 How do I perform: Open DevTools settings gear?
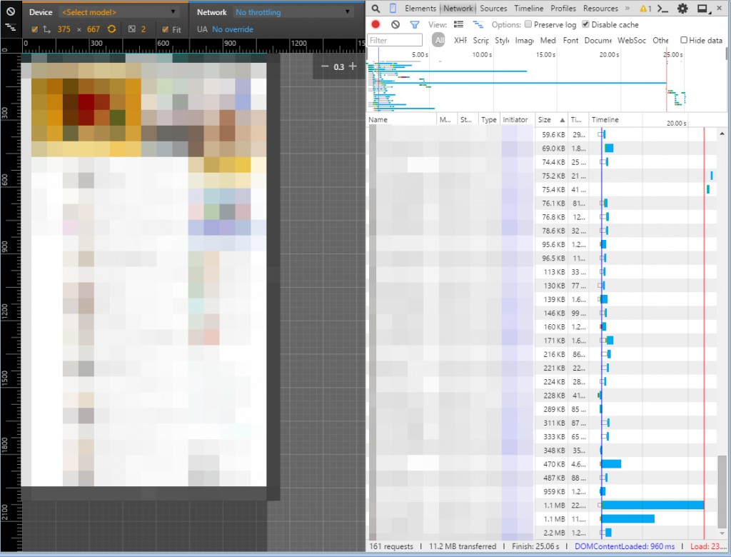(x=682, y=9)
